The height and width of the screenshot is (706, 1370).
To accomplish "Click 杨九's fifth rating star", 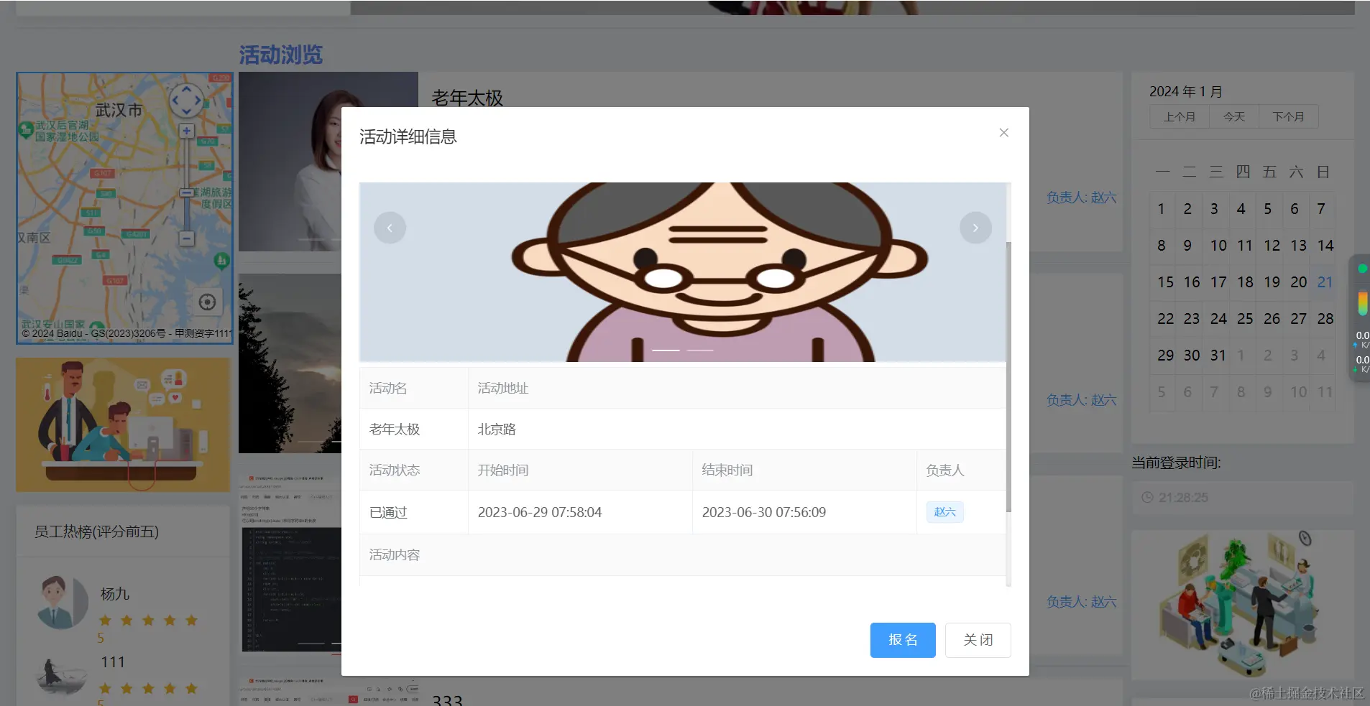I will coord(191,621).
